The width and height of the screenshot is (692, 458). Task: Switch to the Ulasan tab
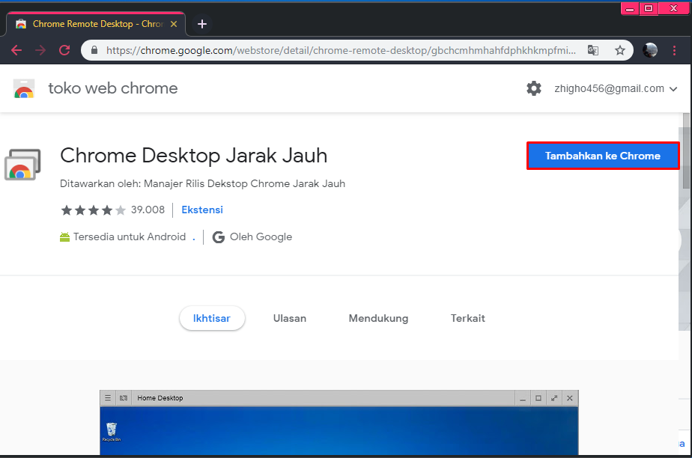click(290, 318)
